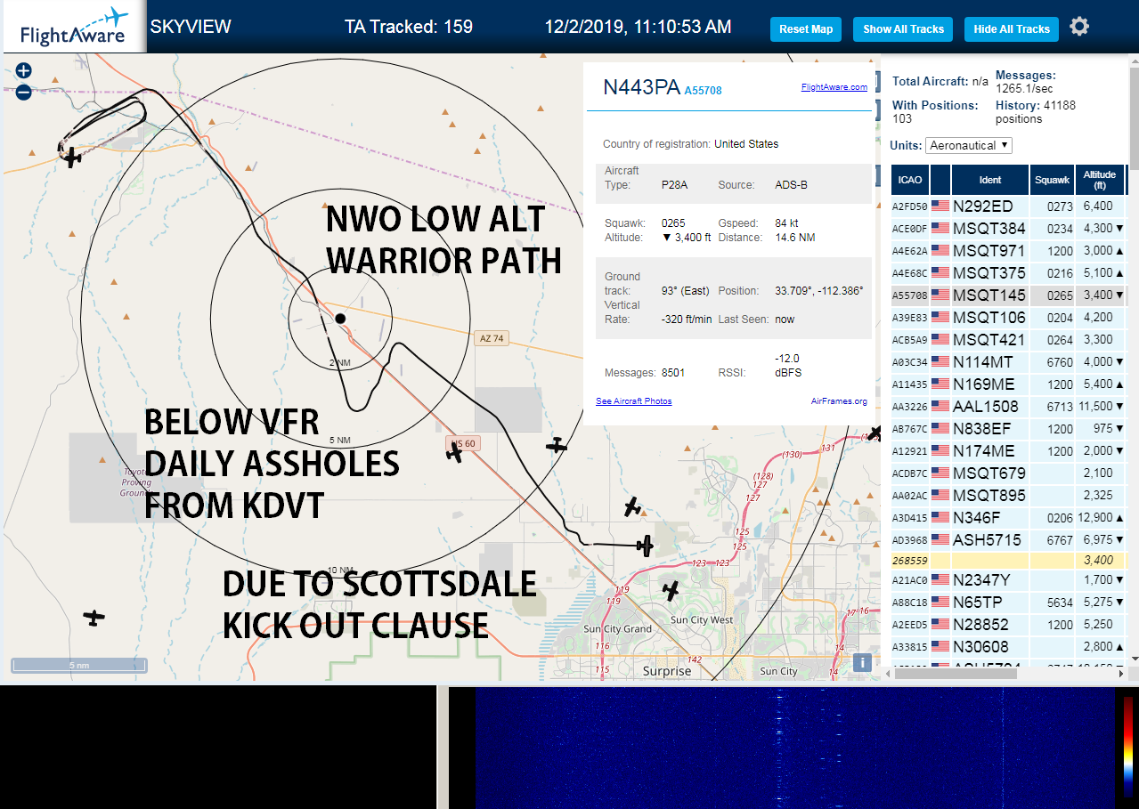1139x809 pixels.
Task: Open the settings gear icon
Action: [x=1079, y=27]
